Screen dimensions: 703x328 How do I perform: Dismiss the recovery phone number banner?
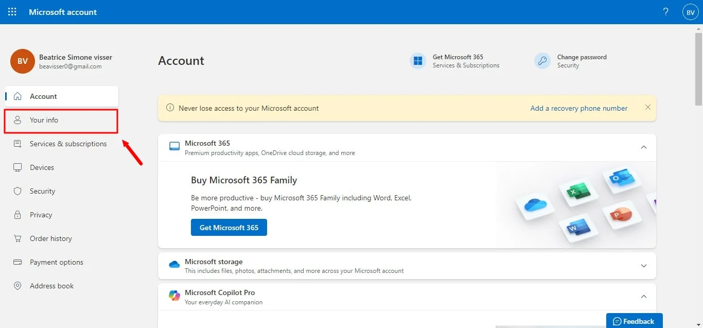click(648, 108)
